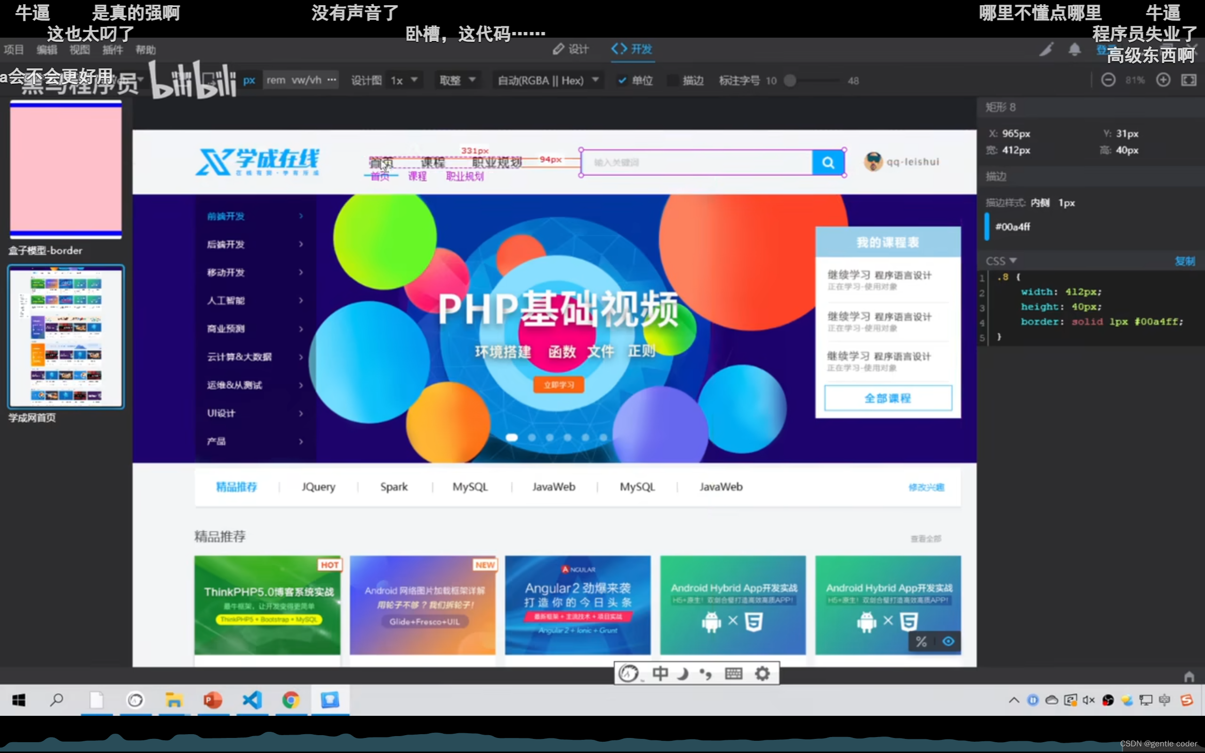Click the Sogou S tray icon
Image resolution: width=1205 pixels, height=753 pixels.
[1187, 700]
